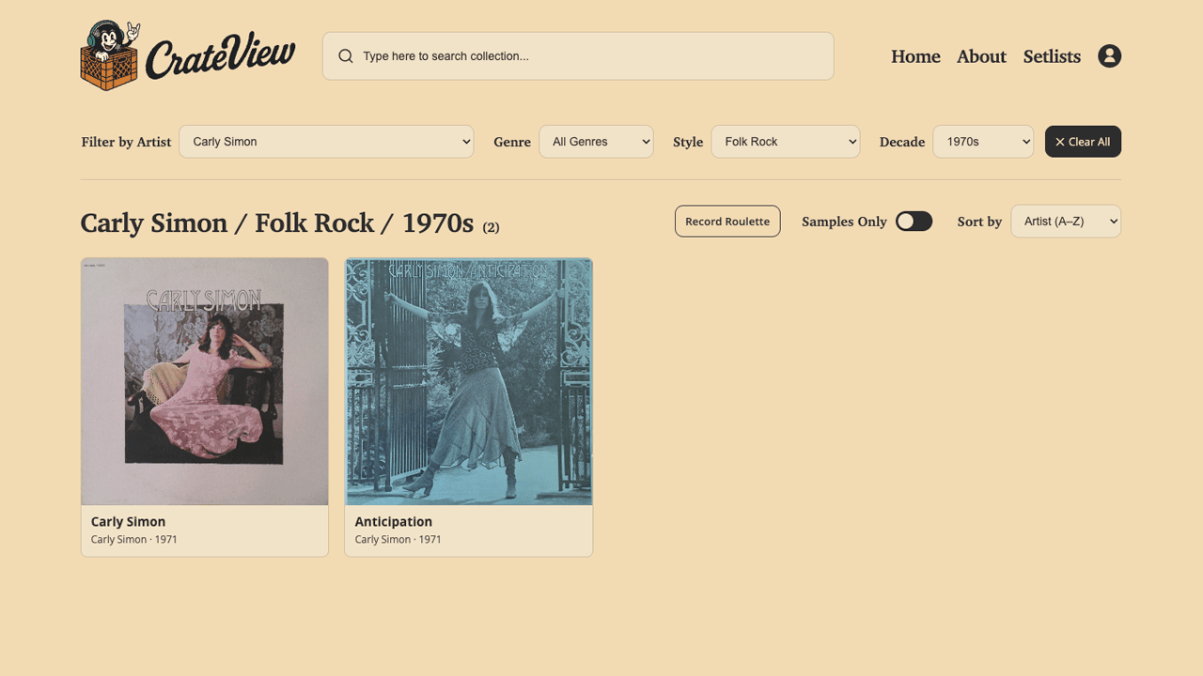This screenshot has height=676, width=1203.
Task: Open the About page
Action: click(981, 56)
